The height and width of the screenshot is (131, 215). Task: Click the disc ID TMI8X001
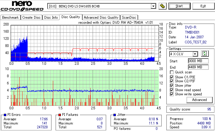pyautogui.click(x=192, y=32)
